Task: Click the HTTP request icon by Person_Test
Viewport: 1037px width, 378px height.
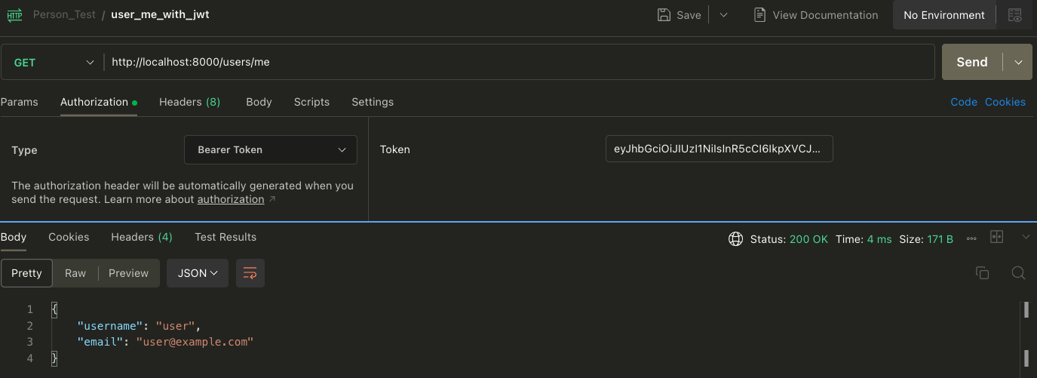Action: (15, 15)
